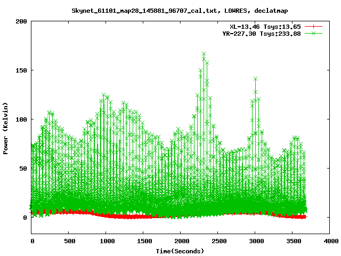The width and height of the screenshot is (341, 256).
Task: Click the 200 tick label on power axis
Action: point(21,21)
